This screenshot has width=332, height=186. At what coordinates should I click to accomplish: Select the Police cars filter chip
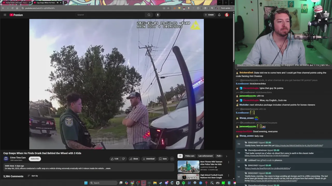(x=190, y=156)
